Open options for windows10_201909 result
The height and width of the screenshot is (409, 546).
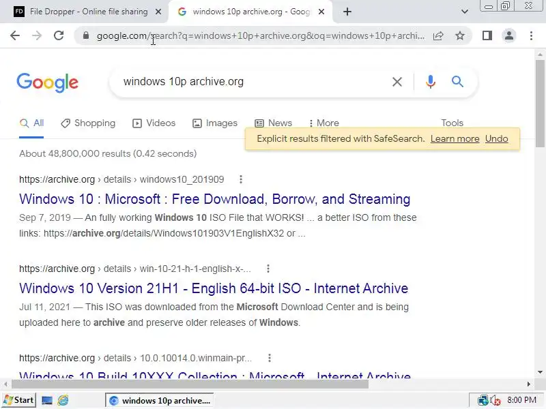pyautogui.click(x=241, y=179)
